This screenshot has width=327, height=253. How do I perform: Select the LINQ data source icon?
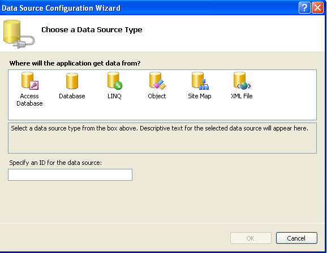point(115,81)
